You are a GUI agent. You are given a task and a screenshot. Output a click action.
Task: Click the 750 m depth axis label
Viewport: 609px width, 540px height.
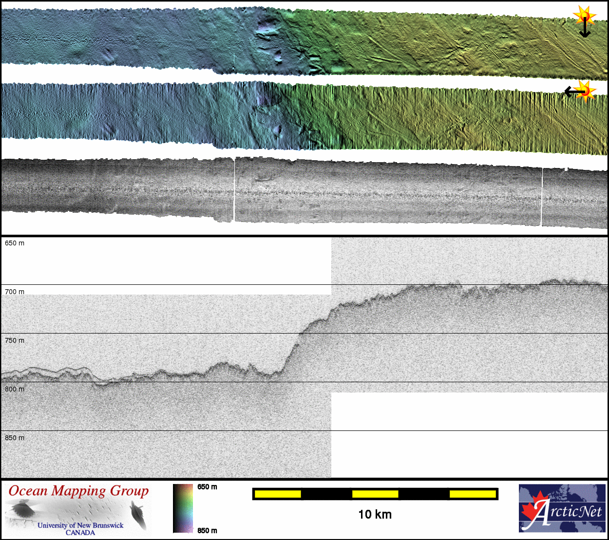click(15, 340)
